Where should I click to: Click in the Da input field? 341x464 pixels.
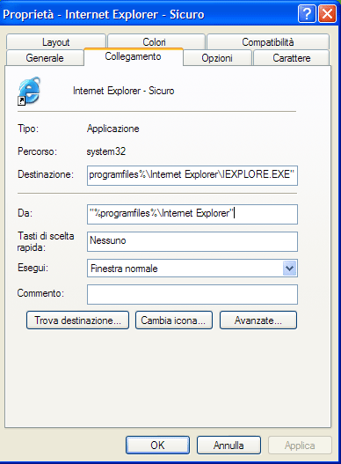[192, 214]
